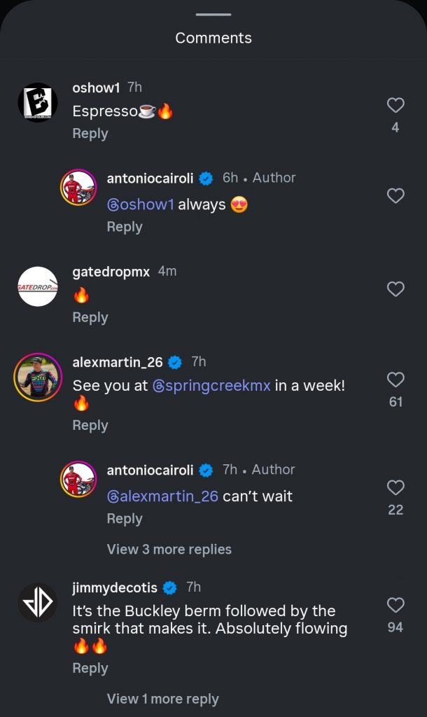
Task: Tap heart on alexmartin_26's comment
Action: coord(395,380)
